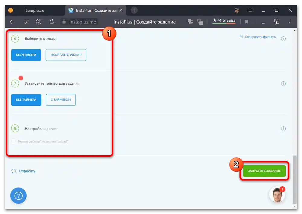
Task: Click the reset arrow icon next to Сбросить
Action: pyautogui.click(x=14, y=171)
